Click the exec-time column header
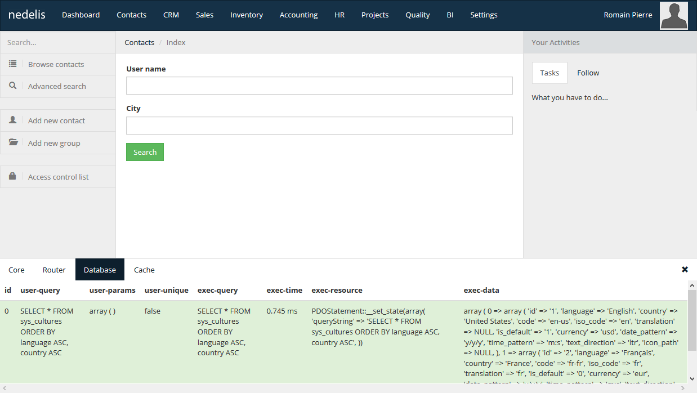 point(284,291)
